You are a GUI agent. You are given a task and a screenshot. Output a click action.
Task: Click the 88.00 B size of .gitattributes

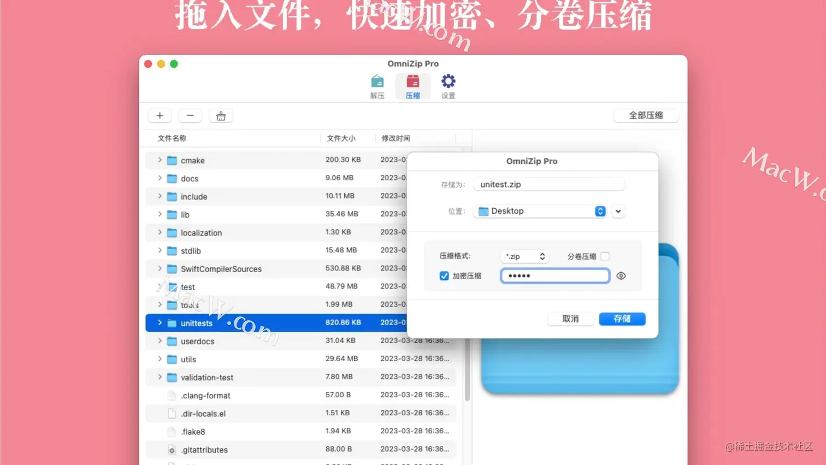339,449
